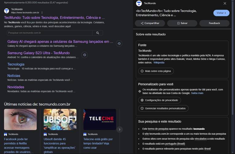Open Configurações de privacidade
This screenshot has height=154, width=235.
pyautogui.click(x=160, y=100)
